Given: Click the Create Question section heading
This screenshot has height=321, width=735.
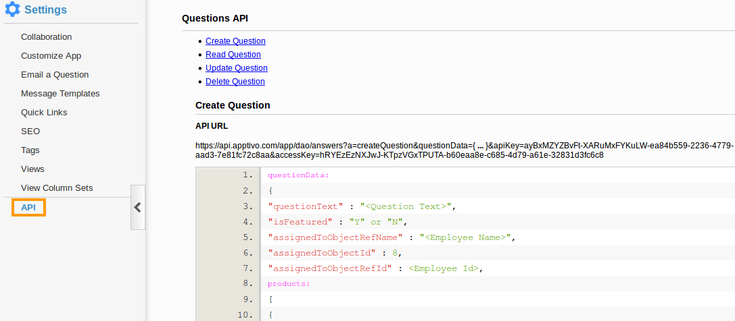Looking at the screenshot, I should tap(233, 106).
